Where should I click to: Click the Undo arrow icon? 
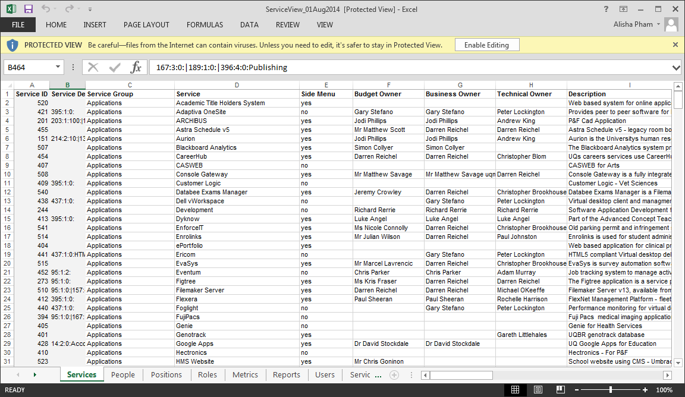click(45, 9)
